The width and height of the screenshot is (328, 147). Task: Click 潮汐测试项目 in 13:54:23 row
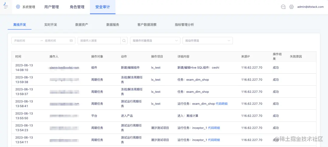coord(160,128)
